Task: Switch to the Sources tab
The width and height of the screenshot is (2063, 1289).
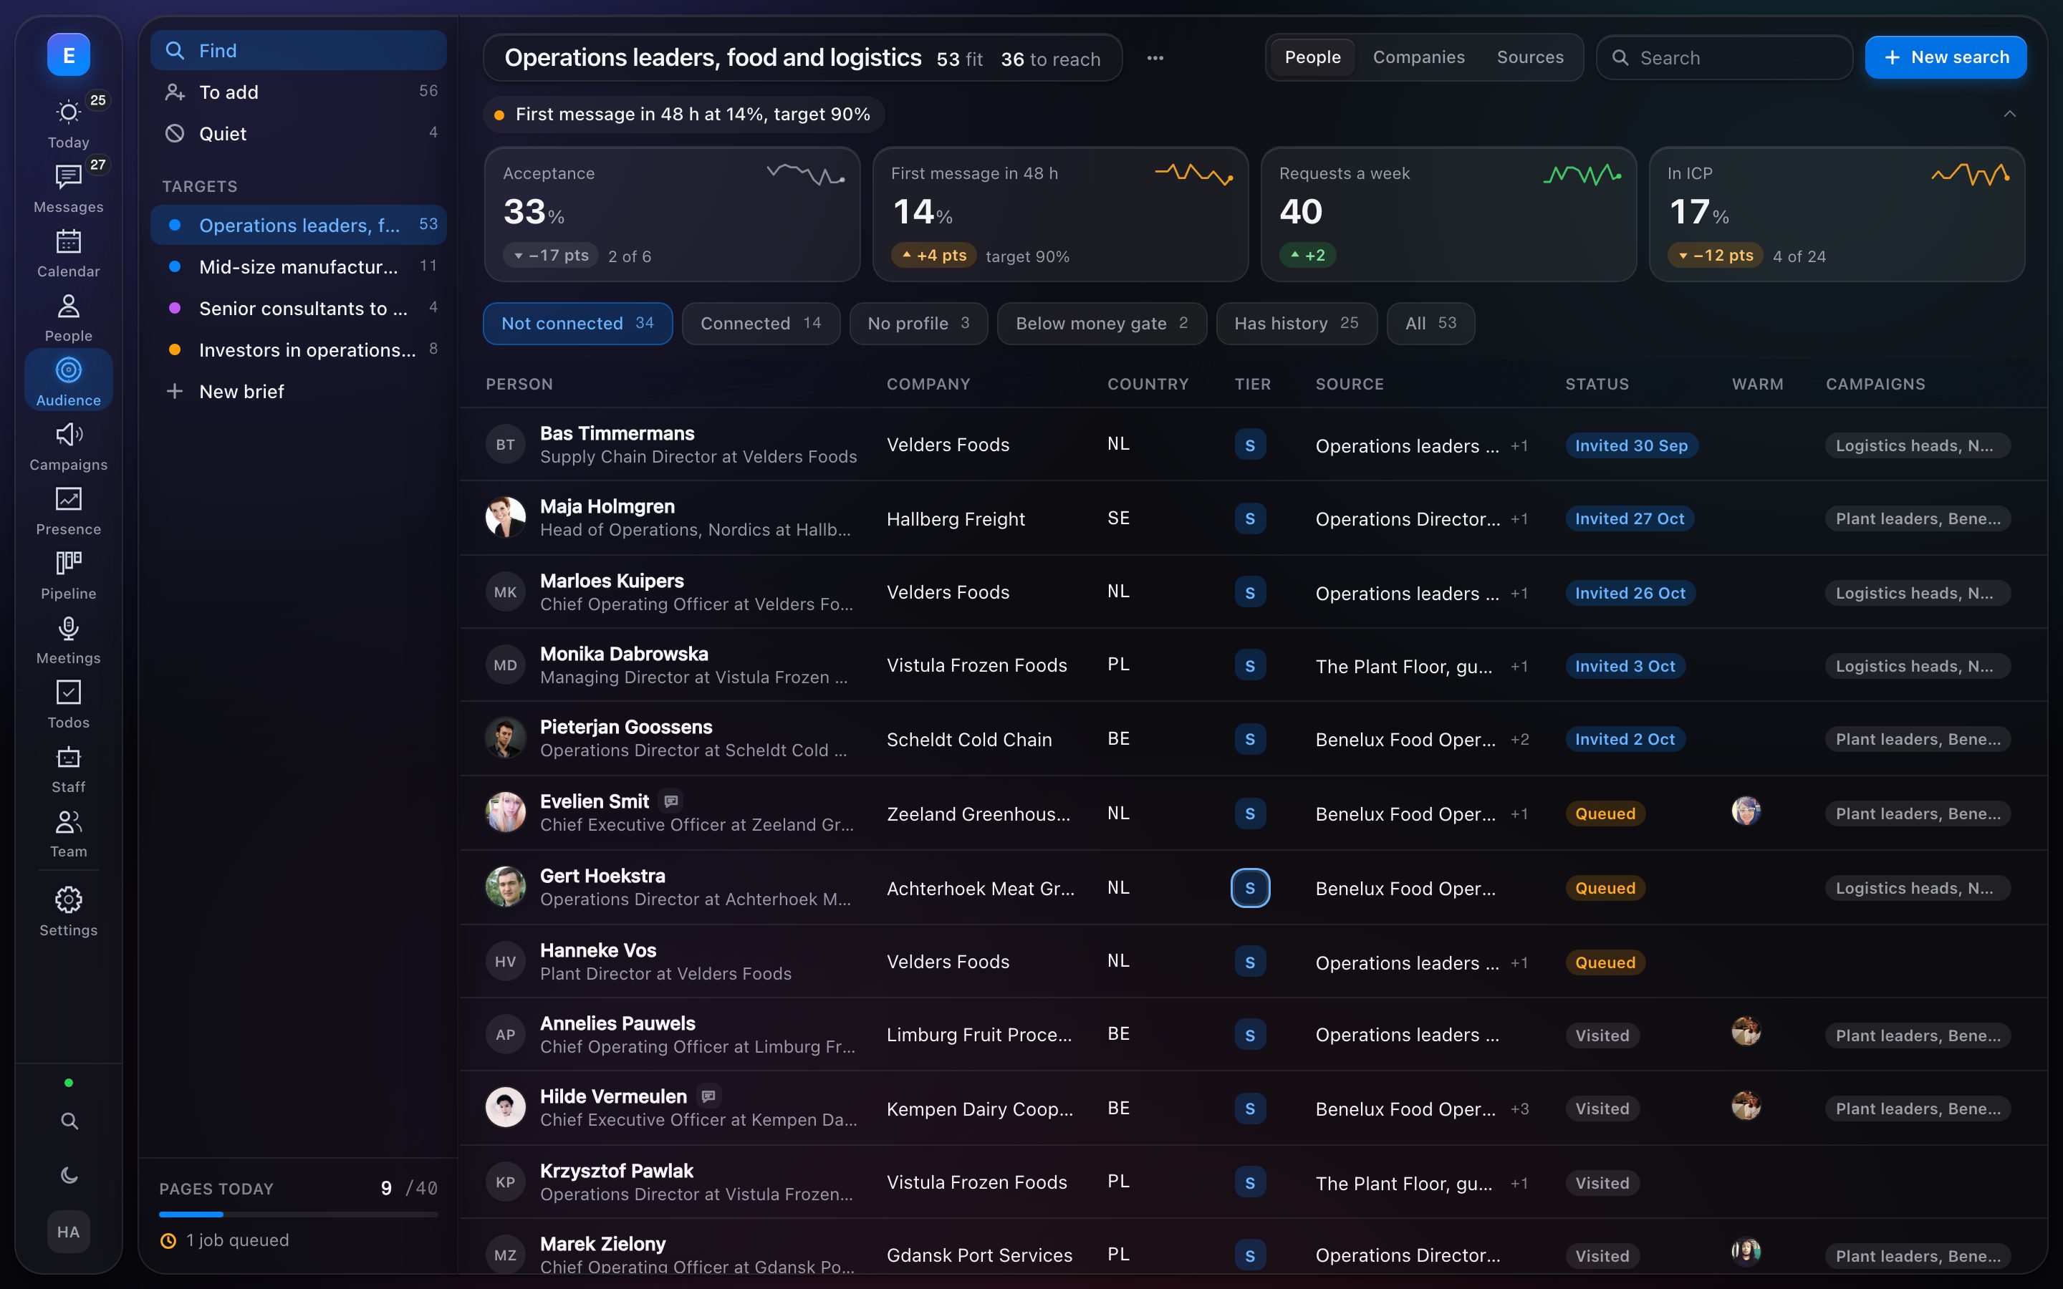Action: coord(1530,57)
